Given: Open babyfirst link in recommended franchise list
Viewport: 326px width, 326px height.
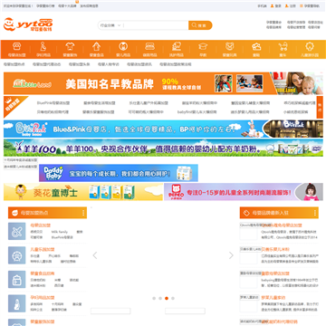Looking at the screenshot, I should (197, 112).
